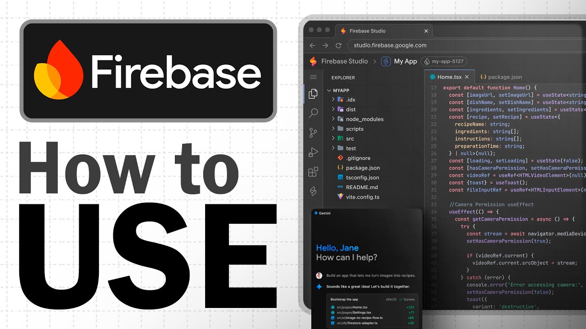Viewport: 586px width, 329px height.
Task: Click the browser forward arrow
Action: 325,45
